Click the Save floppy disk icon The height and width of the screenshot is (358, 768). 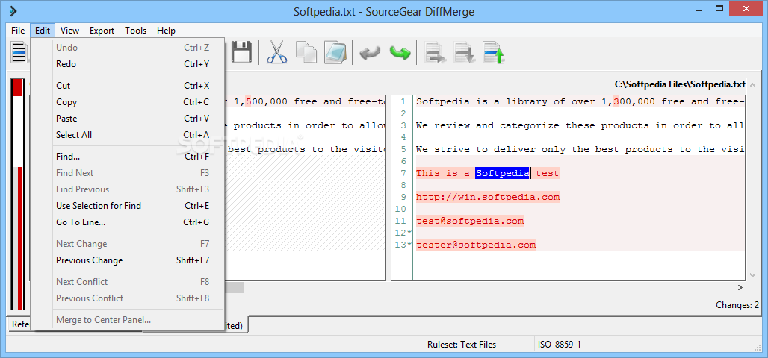tap(241, 52)
